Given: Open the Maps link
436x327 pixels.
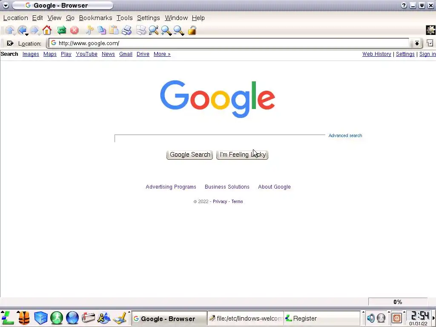Looking at the screenshot, I should [x=50, y=54].
